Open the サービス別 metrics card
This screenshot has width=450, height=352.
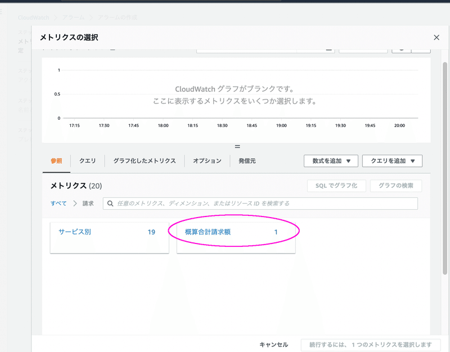(109, 238)
